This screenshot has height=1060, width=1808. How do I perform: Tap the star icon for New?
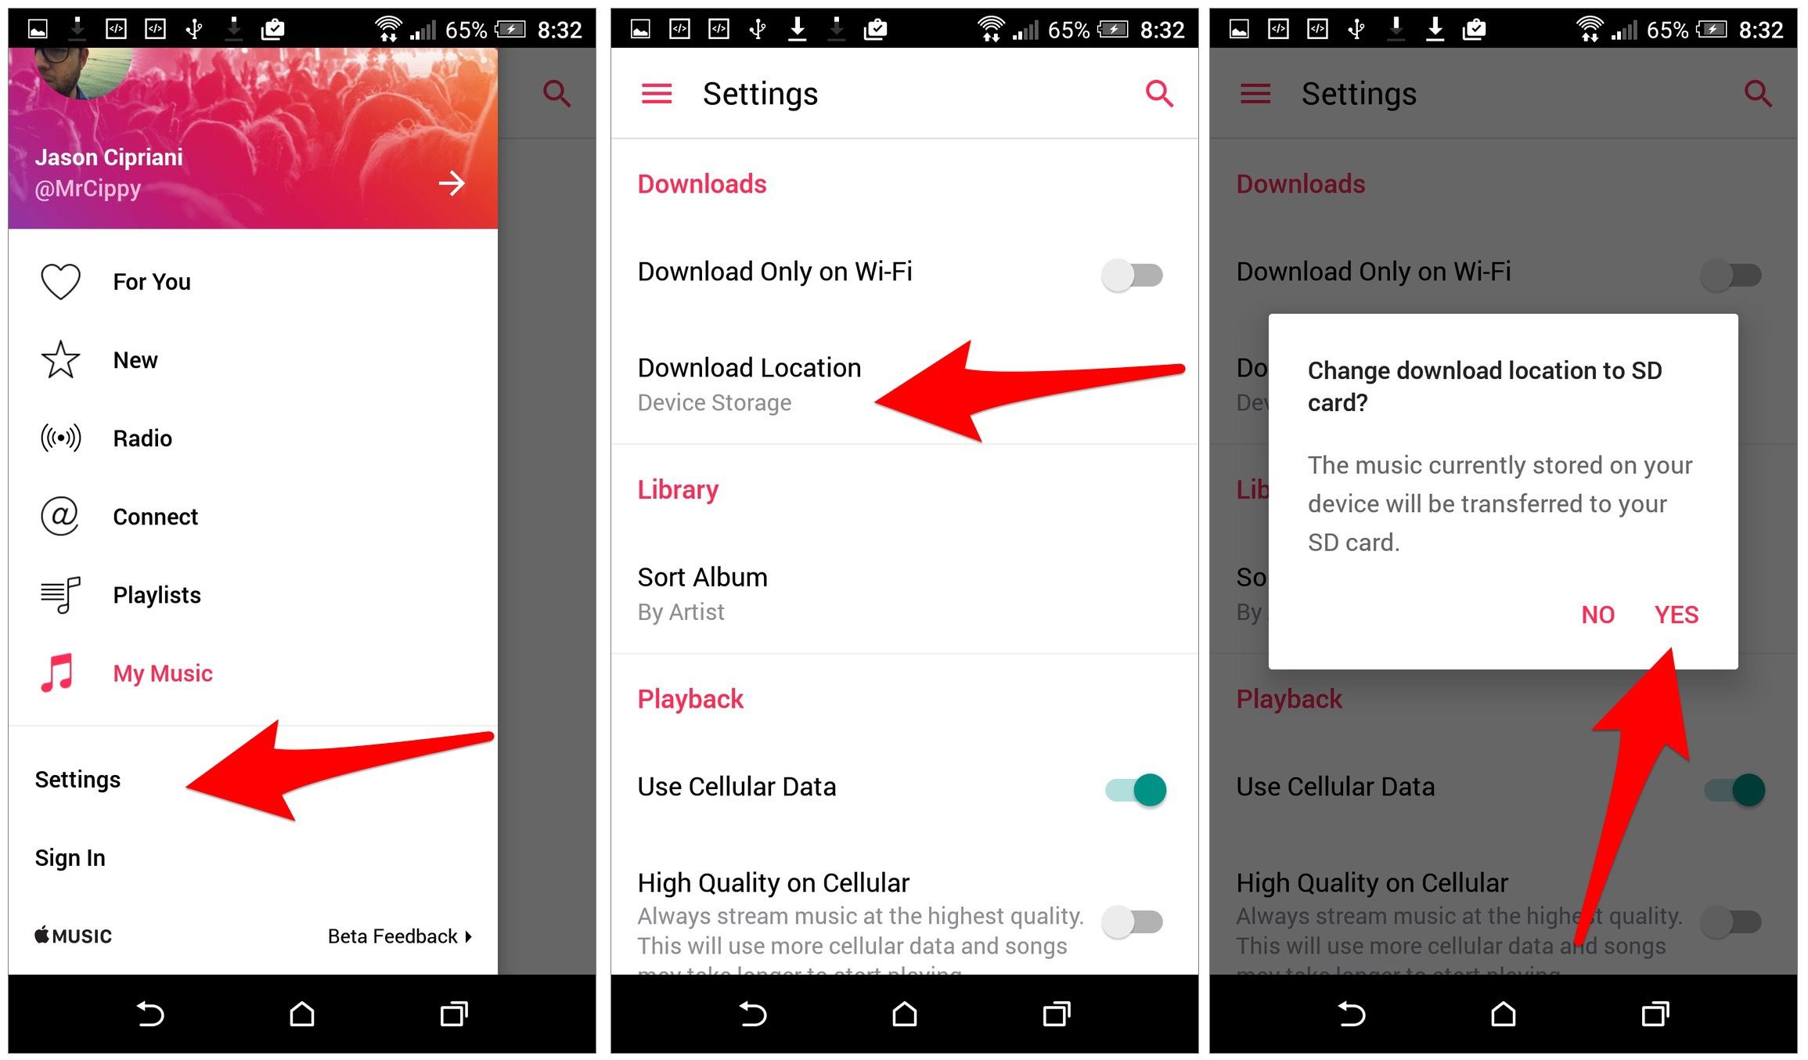tap(58, 359)
